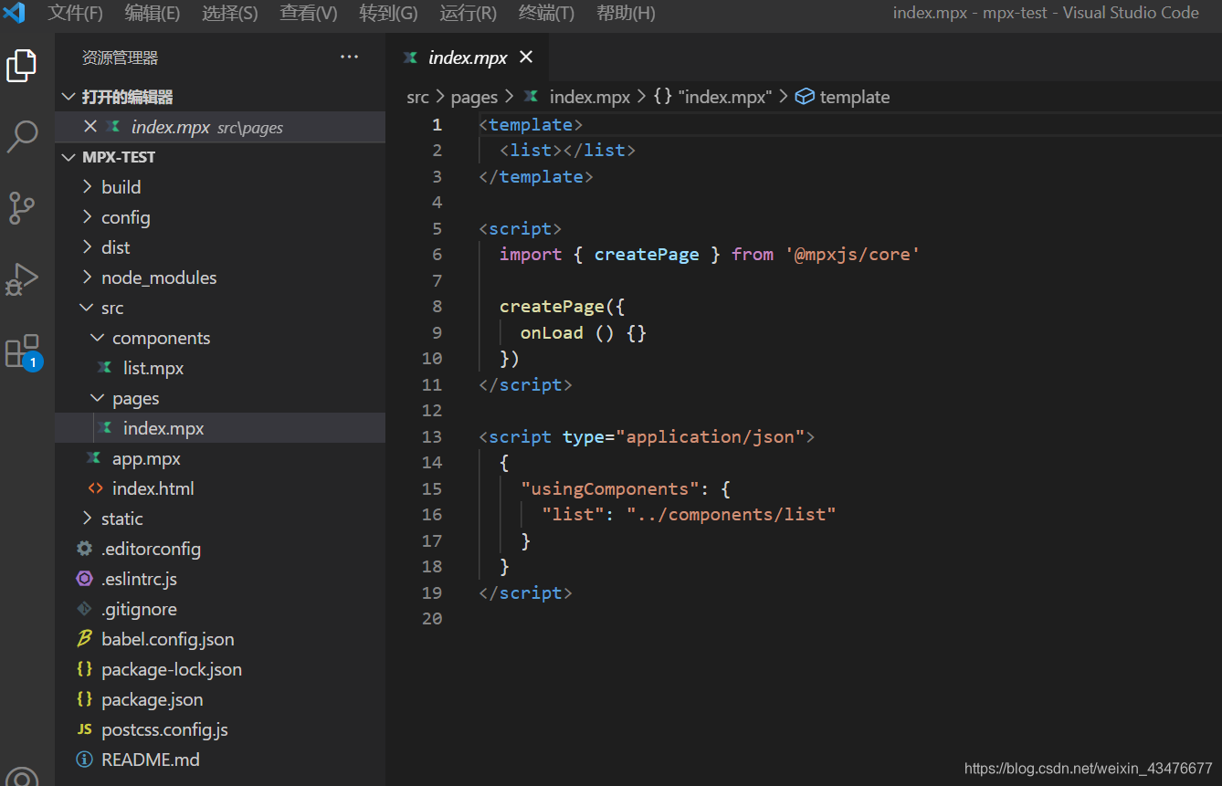Click the .gitignore file icon

click(84, 609)
